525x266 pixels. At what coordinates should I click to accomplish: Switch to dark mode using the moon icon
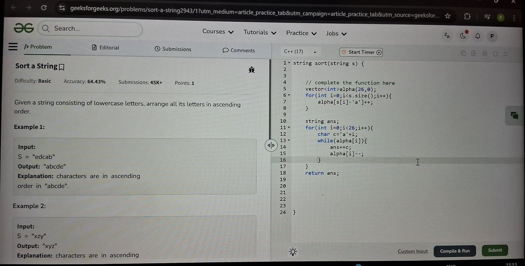click(463, 36)
